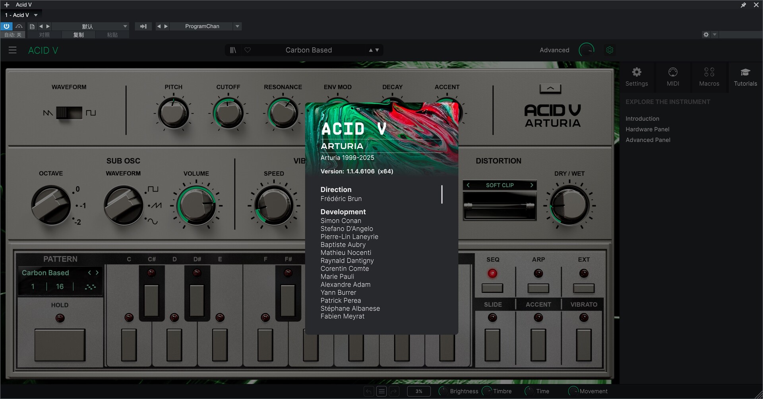This screenshot has height=399, width=763.
Task: Open the Introduction tutorial
Action: click(x=642, y=118)
